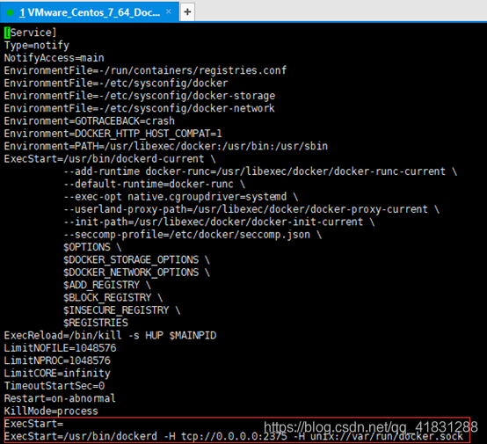Click the EnvironmentFile registries.conf line
Image resolution: width=487 pixels, height=444 pixels.
coord(145,70)
